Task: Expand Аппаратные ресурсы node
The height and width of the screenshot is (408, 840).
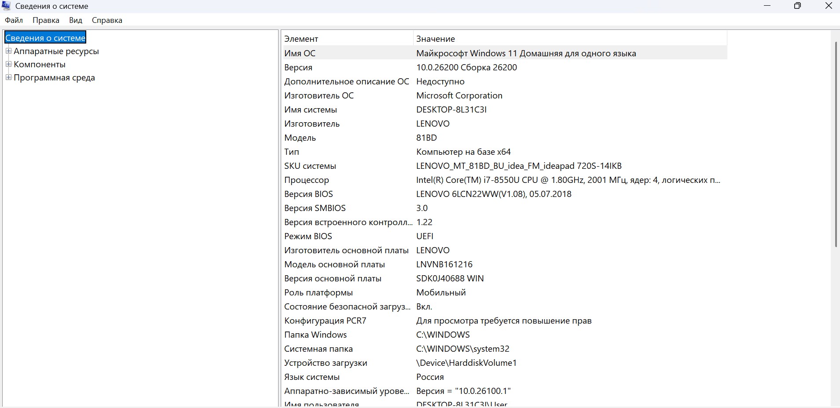Action: point(8,51)
